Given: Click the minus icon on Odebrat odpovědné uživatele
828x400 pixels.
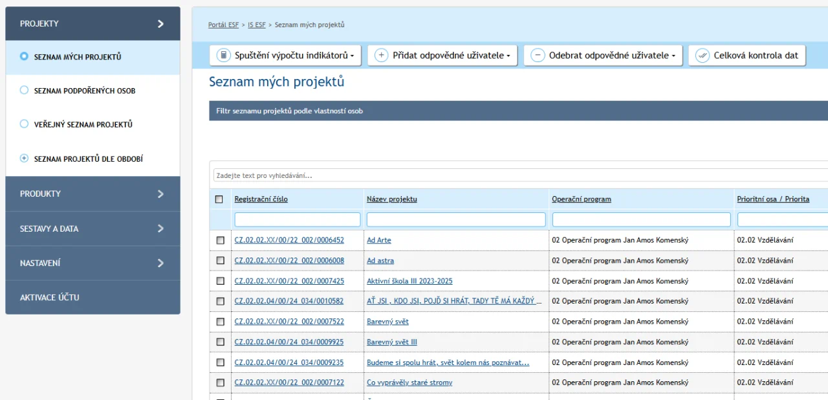Looking at the screenshot, I should [x=538, y=56].
